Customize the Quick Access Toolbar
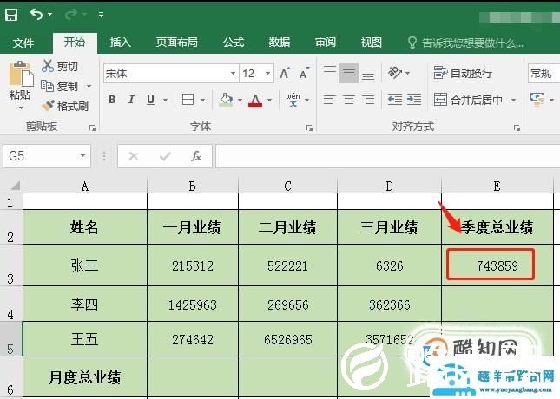Image resolution: width=560 pixels, height=399 pixels. pyautogui.click(x=101, y=15)
